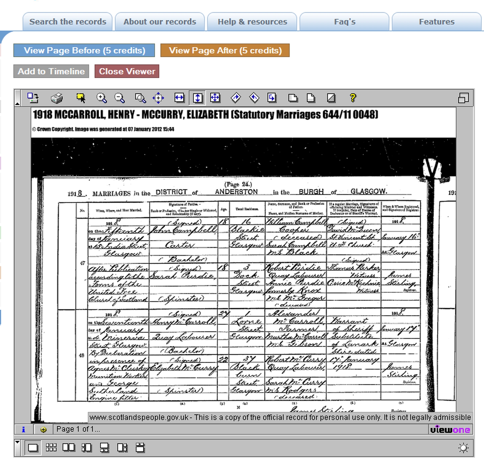Click View Page After (5 credits) button

coord(225,50)
